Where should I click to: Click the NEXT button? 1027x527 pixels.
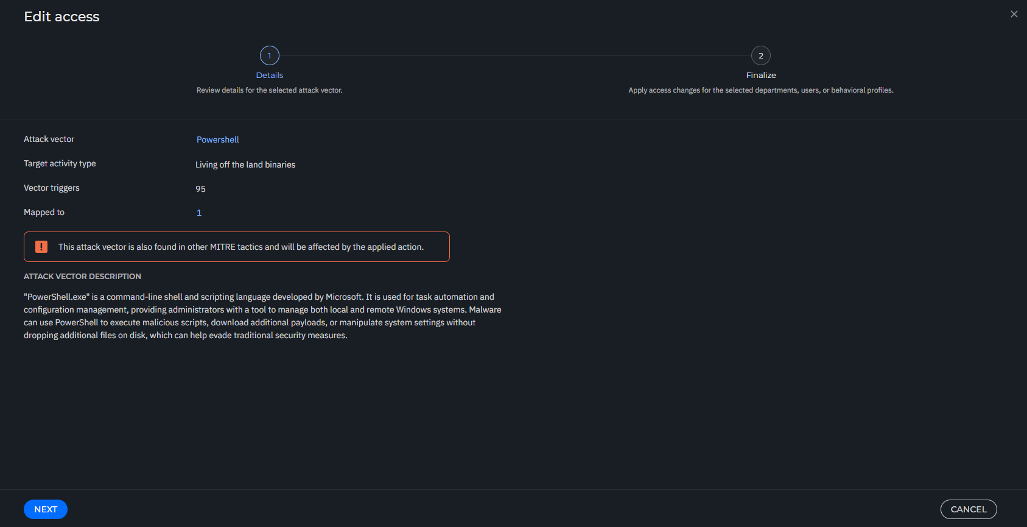coord(46,509)
